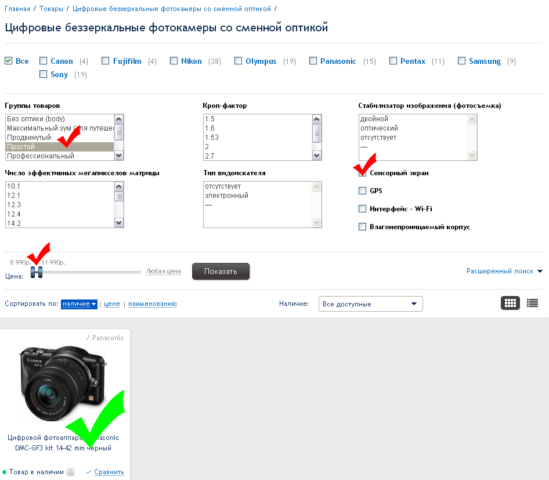Select 10.1 megapixels option

60,186
